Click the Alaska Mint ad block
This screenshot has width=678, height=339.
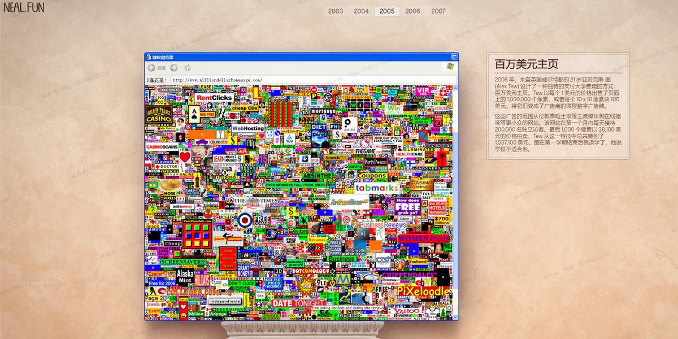click(x=185, y=276)
